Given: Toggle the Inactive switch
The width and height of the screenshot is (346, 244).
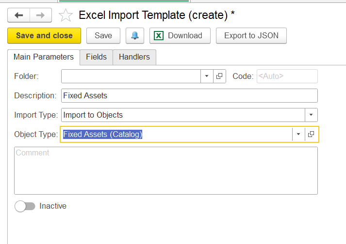Looking at the screenshot, I should click(25, 206).
